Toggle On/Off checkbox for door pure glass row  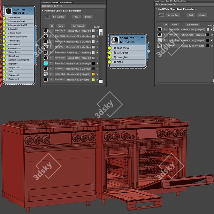(212, 40)
